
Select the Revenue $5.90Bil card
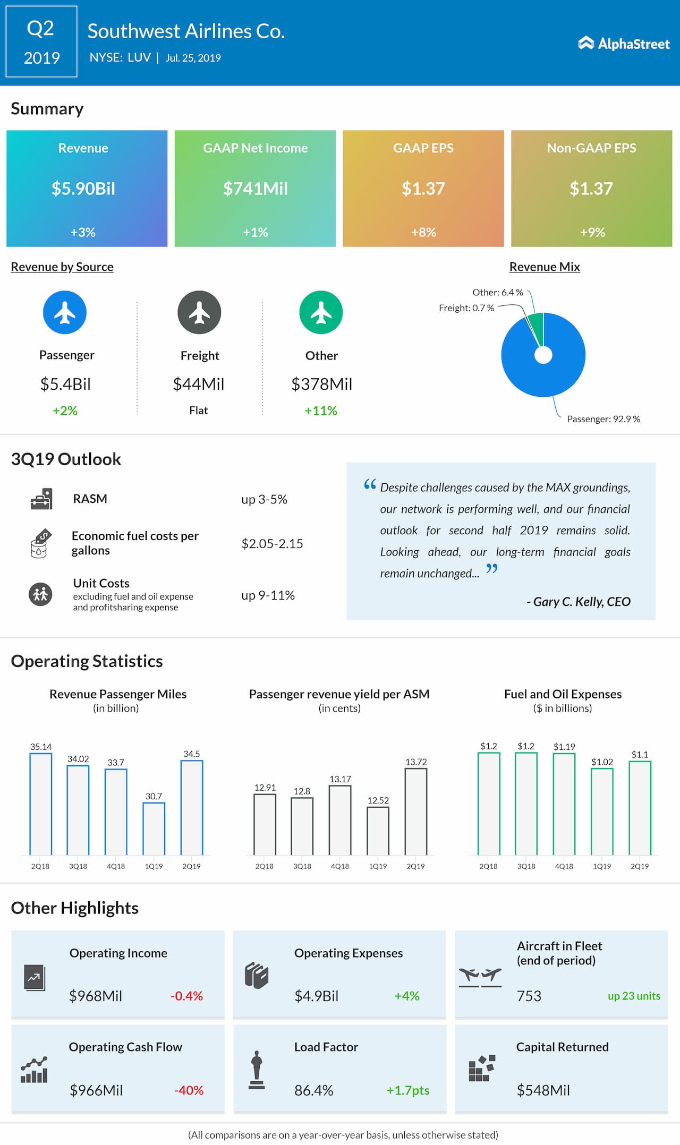click(x=87, y=189)
